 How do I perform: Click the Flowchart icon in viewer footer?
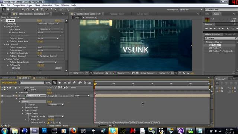click(184, 73)
